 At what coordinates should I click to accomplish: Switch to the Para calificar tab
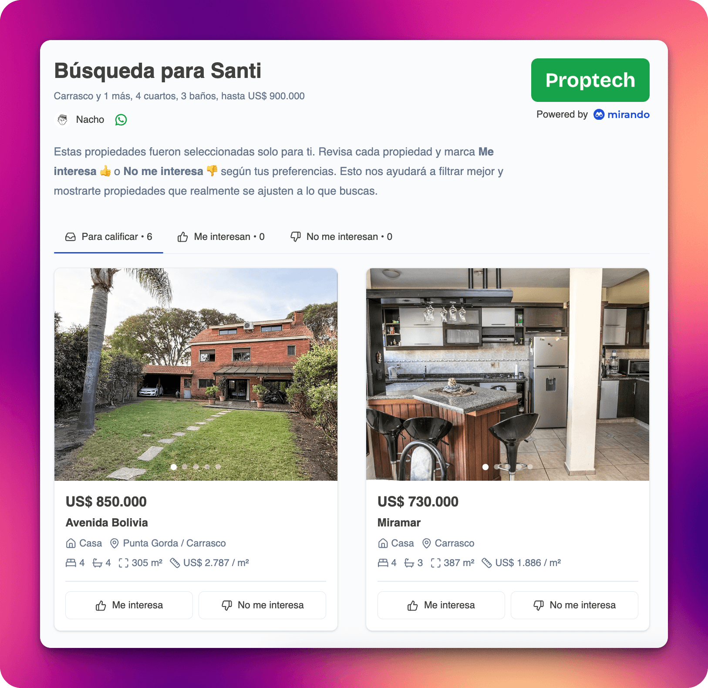click(x=108, y=237)
